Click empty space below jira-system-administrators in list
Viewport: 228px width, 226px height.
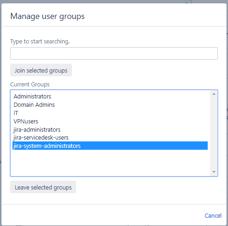110,163
